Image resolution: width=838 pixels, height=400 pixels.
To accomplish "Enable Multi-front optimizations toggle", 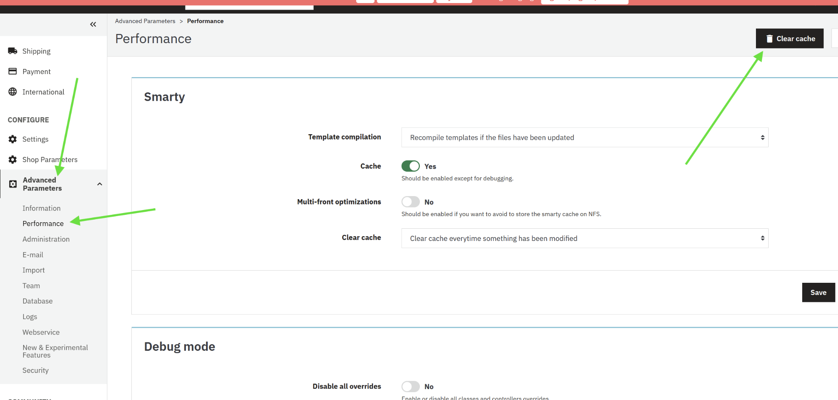I will 411,202.
